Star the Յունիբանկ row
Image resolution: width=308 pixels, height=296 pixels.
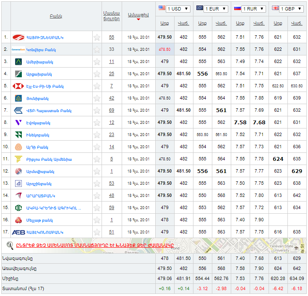[97, 98]
